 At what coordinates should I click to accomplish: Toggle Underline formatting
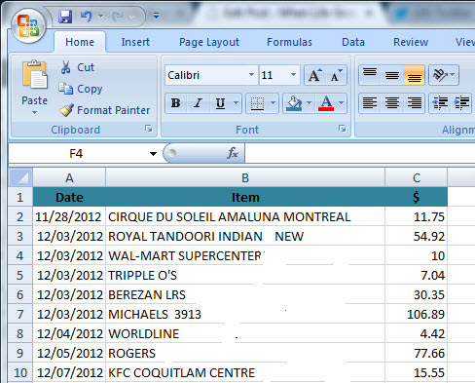coord(220,103)
